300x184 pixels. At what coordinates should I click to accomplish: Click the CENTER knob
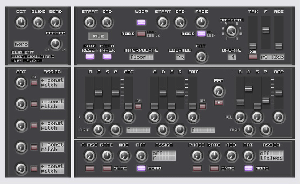click(56, 44)
